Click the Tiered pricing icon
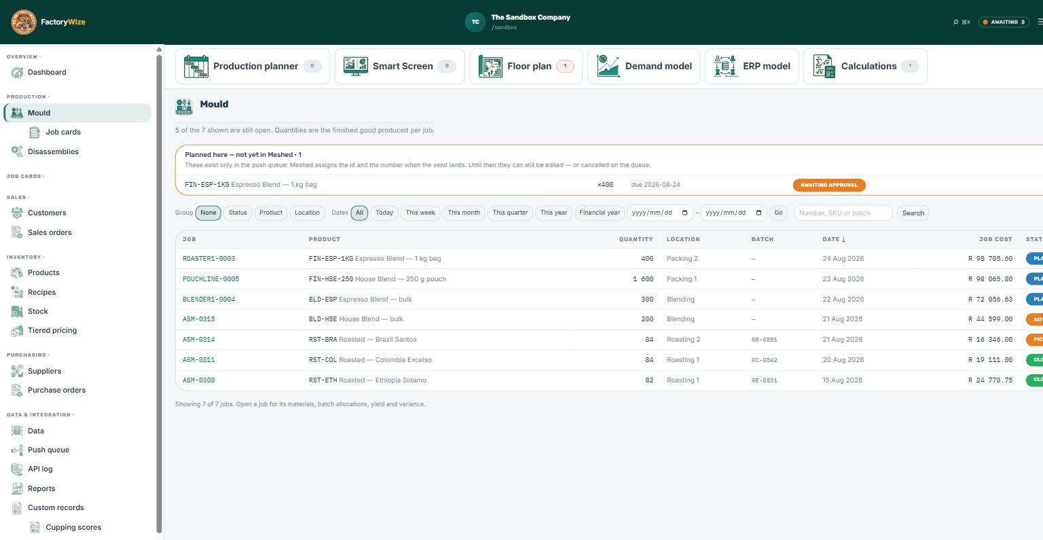The height and width of the screenshot is (540, 1043). point(17,330)
